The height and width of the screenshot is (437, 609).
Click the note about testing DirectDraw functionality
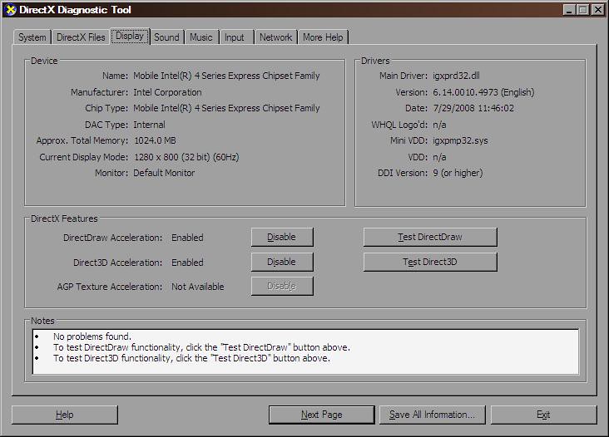coord(201,347)
